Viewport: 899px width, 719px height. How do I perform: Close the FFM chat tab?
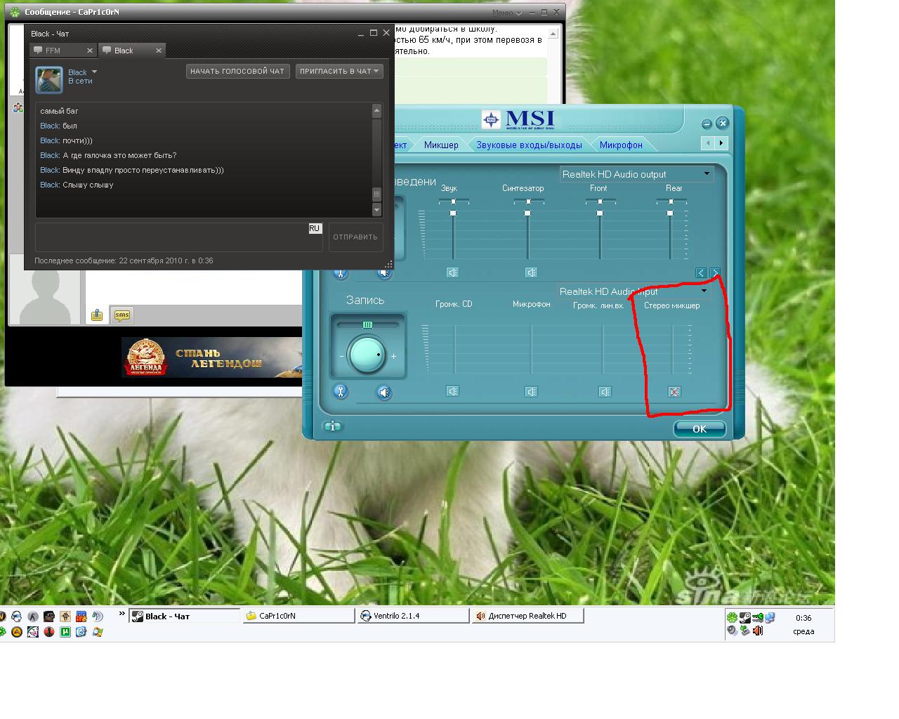pyautogui.click(x=90, y=51)
